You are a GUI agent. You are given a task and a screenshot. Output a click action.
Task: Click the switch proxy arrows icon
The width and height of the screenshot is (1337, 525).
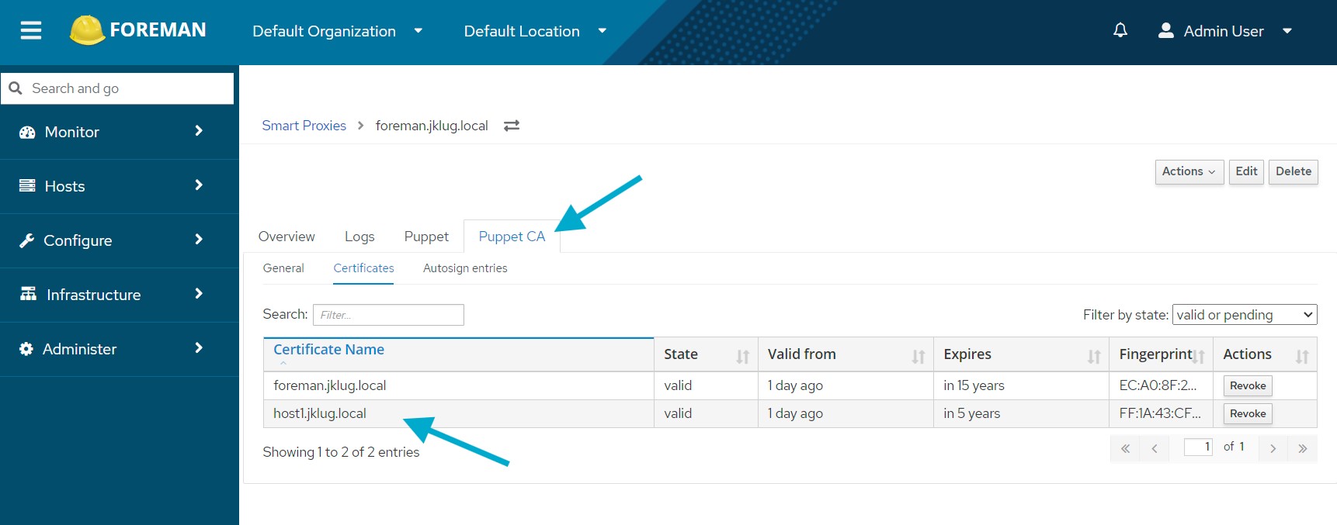(x=511, y=126)
